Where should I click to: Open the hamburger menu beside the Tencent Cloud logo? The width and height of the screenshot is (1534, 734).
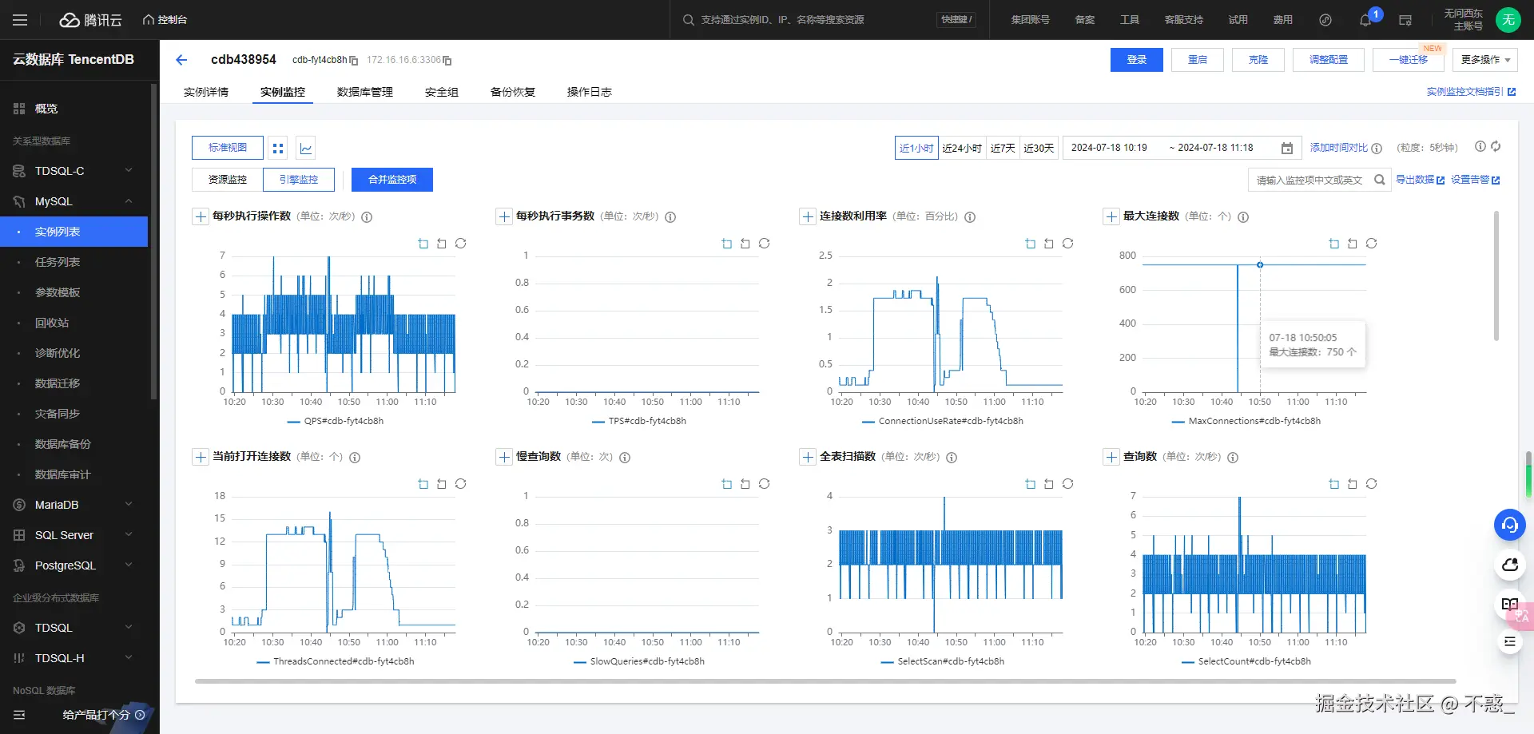[x=20, y=20]
